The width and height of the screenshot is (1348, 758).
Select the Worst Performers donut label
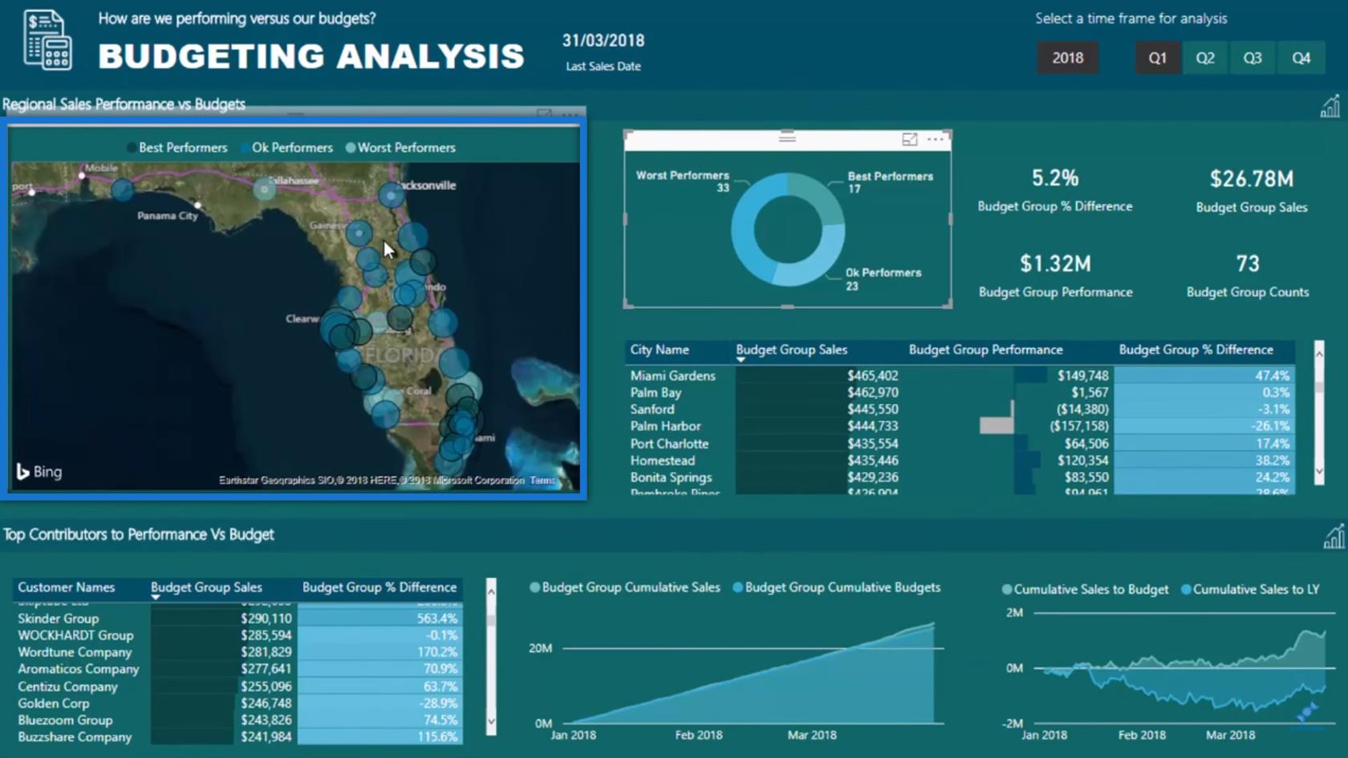[x=683, y=180]
